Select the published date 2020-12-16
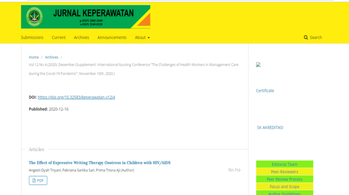The image size is (349, 195). pos(59,109)
